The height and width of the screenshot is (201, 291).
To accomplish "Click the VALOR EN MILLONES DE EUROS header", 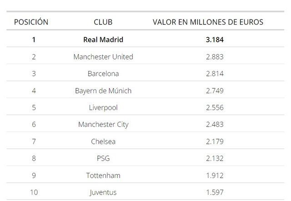I will point(208,22).
